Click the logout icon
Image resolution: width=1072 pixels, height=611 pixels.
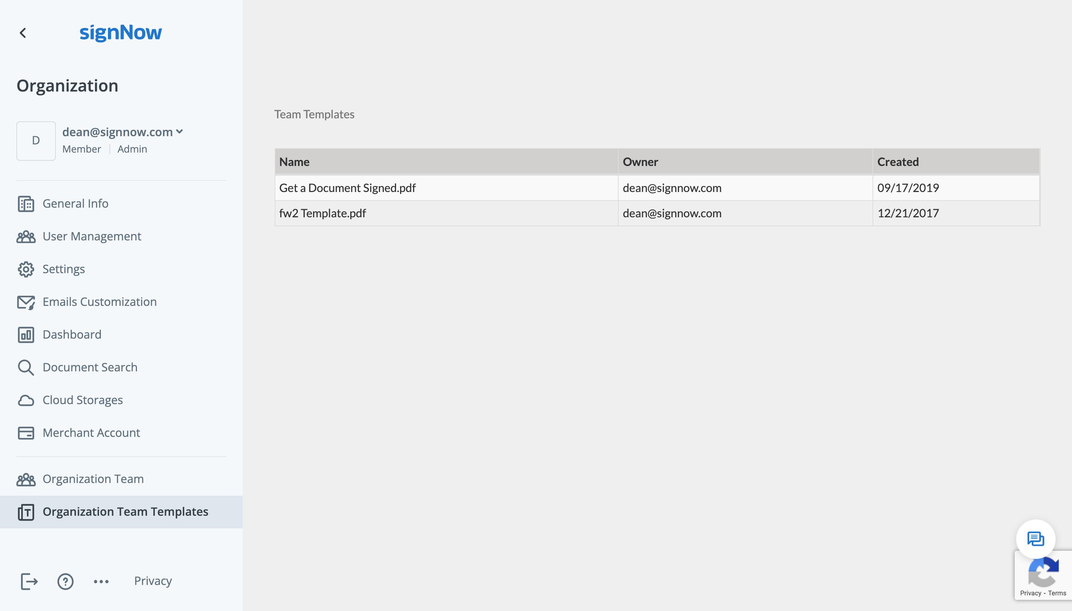coord(29,581)
